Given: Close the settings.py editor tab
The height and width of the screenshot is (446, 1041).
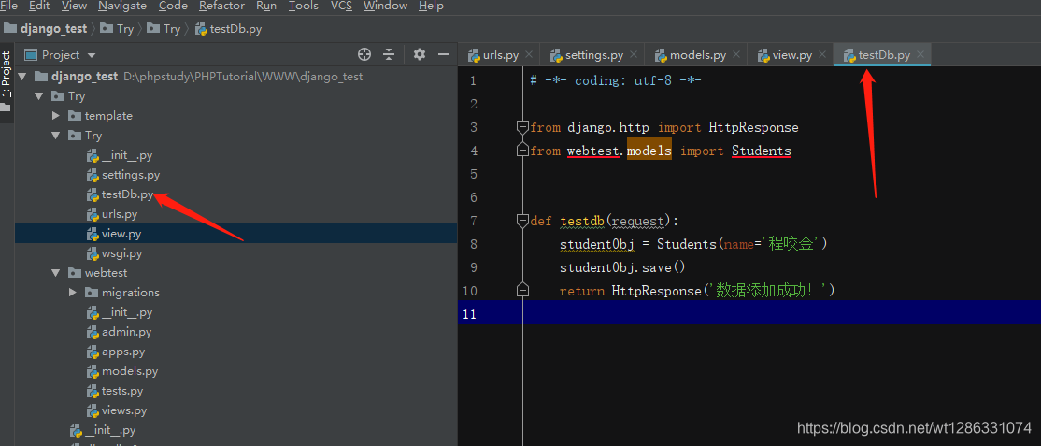Looking at the screenshot, I should tap(634, 55).
